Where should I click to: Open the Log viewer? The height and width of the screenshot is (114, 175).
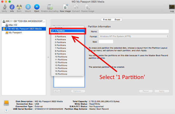pos(172,7)
